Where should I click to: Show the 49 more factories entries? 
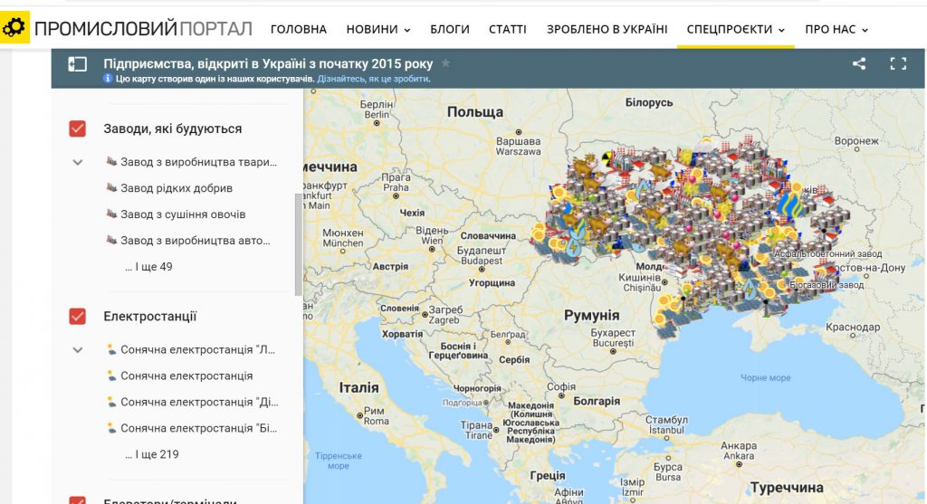[x=148, y=266]
